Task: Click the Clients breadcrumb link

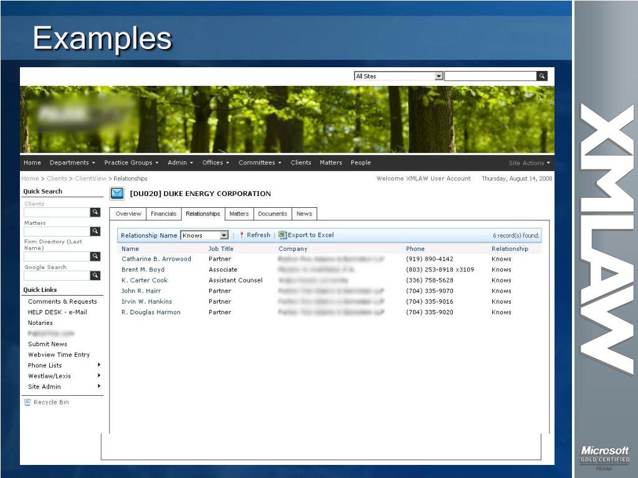Action: point(57,179)
